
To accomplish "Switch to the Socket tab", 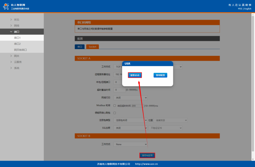I will point(92,47).
